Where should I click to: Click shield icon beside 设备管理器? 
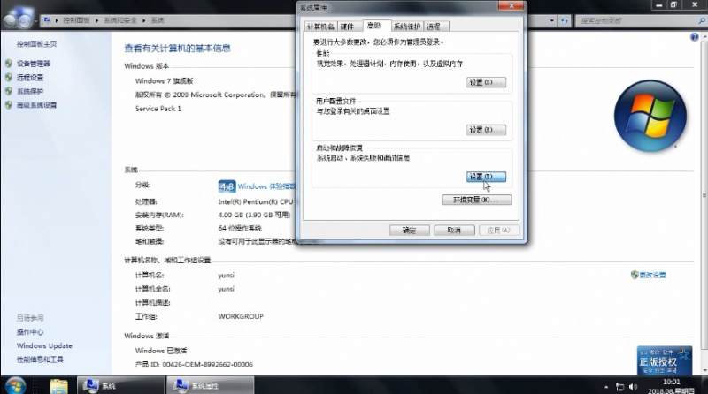tap(9, 64)
